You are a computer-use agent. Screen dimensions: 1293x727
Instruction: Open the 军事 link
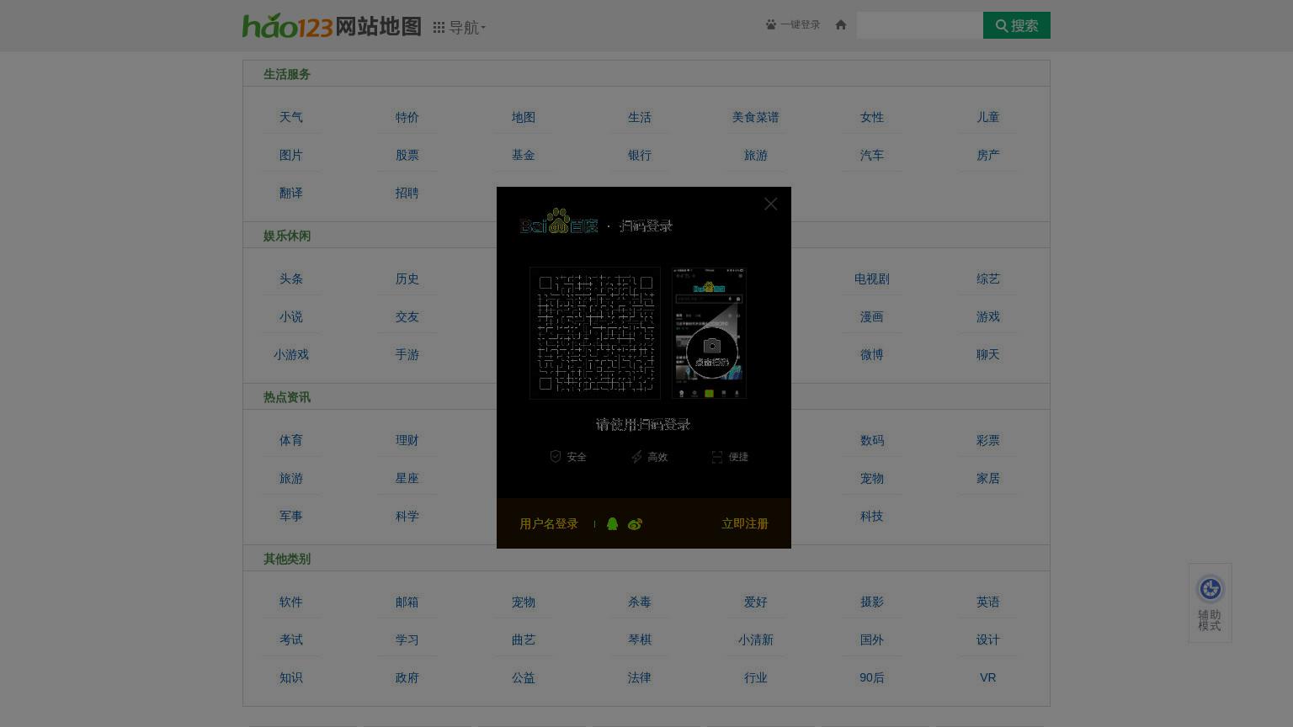coord(291,516)
